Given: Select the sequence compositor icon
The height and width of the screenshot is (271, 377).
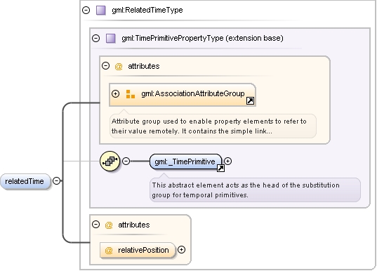Looking at the screenshot, I should pos(110,161).
